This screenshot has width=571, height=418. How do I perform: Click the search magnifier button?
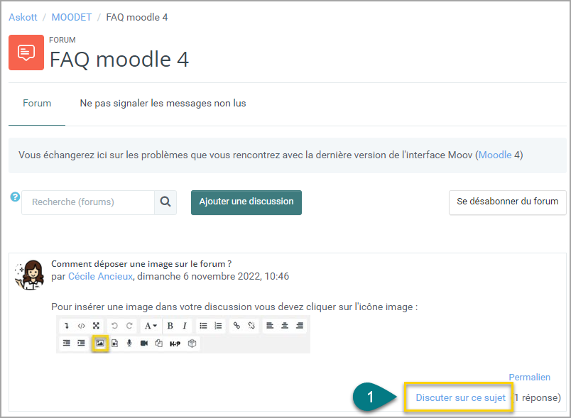coord(165,202)
